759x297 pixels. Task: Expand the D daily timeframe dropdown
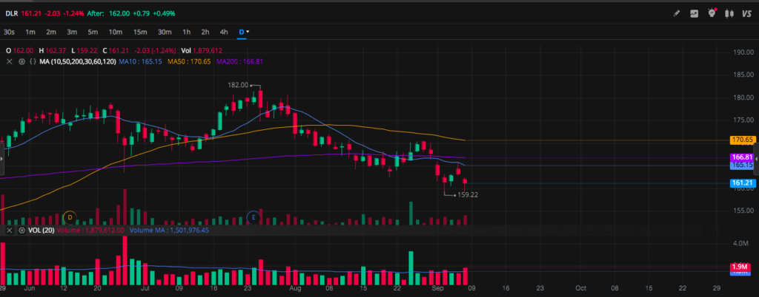click(x=244, y=32)
